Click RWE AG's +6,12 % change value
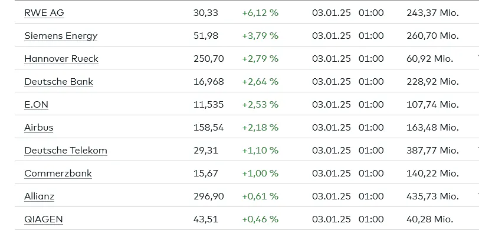This screenshot has height=230, width=479. pyautogui.click(x=260, y=13)
